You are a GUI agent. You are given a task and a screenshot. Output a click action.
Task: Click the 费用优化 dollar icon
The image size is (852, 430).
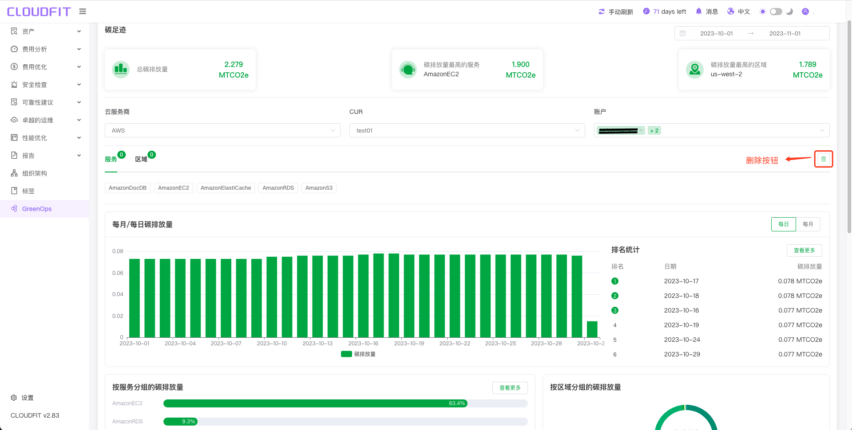coord(14,66)
